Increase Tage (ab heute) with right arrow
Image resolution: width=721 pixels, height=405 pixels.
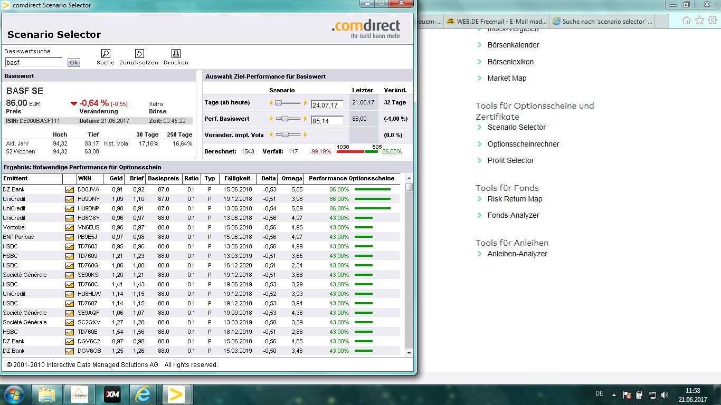[305, 103]
